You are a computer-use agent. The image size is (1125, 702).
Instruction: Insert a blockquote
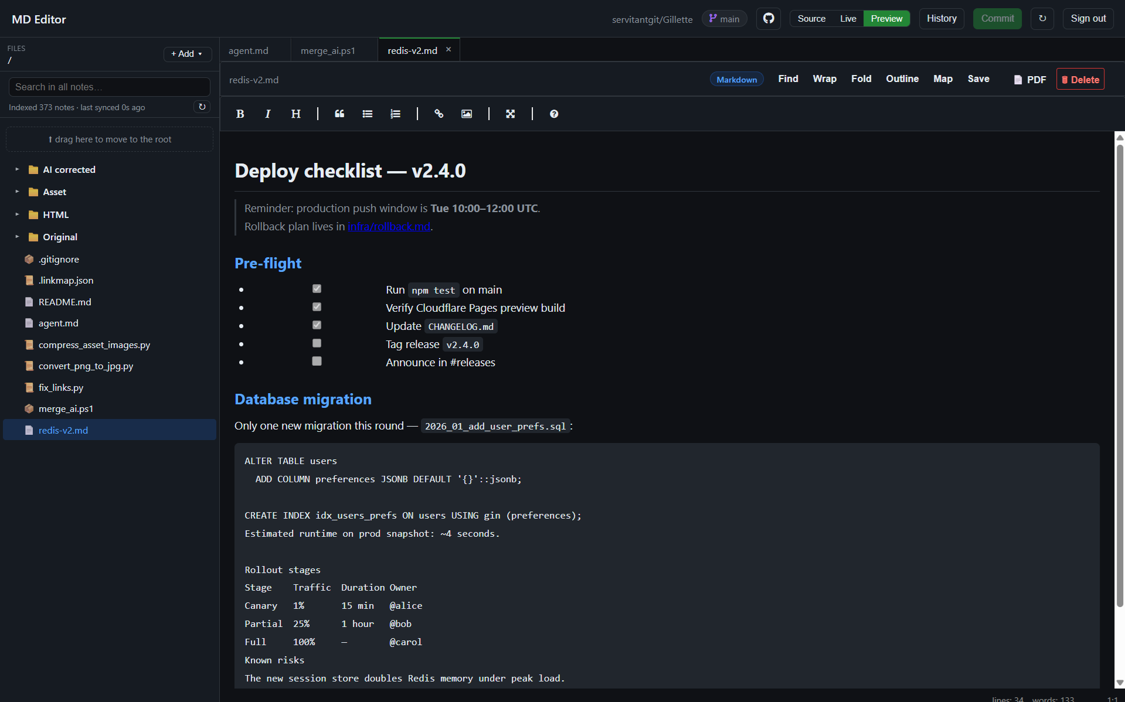pyautogui.click(x=339, y=114)
